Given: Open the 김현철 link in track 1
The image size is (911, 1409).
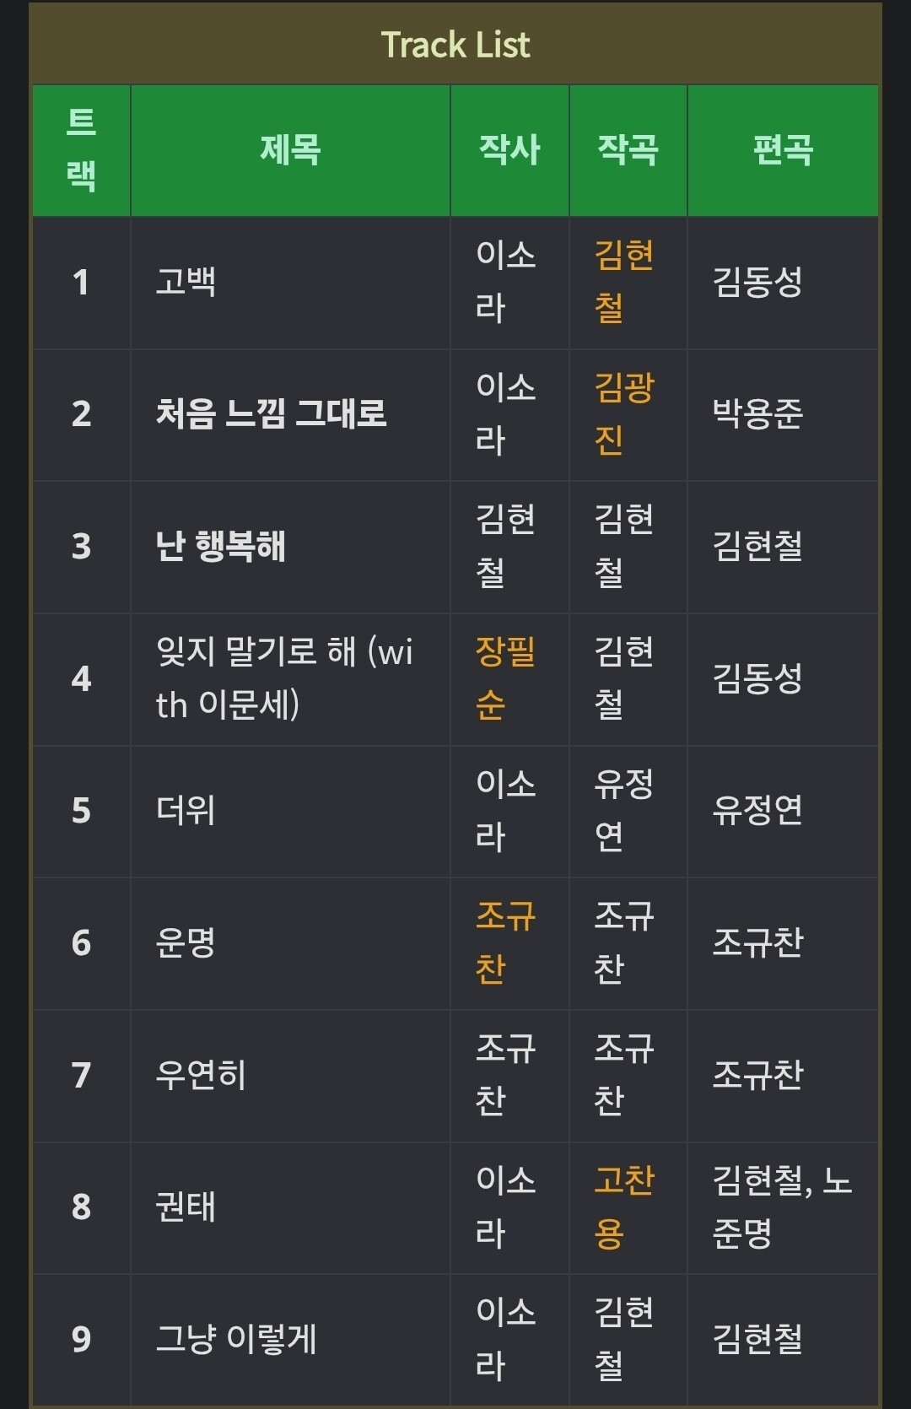Looking at the screenshot, I should pos(624,281).
